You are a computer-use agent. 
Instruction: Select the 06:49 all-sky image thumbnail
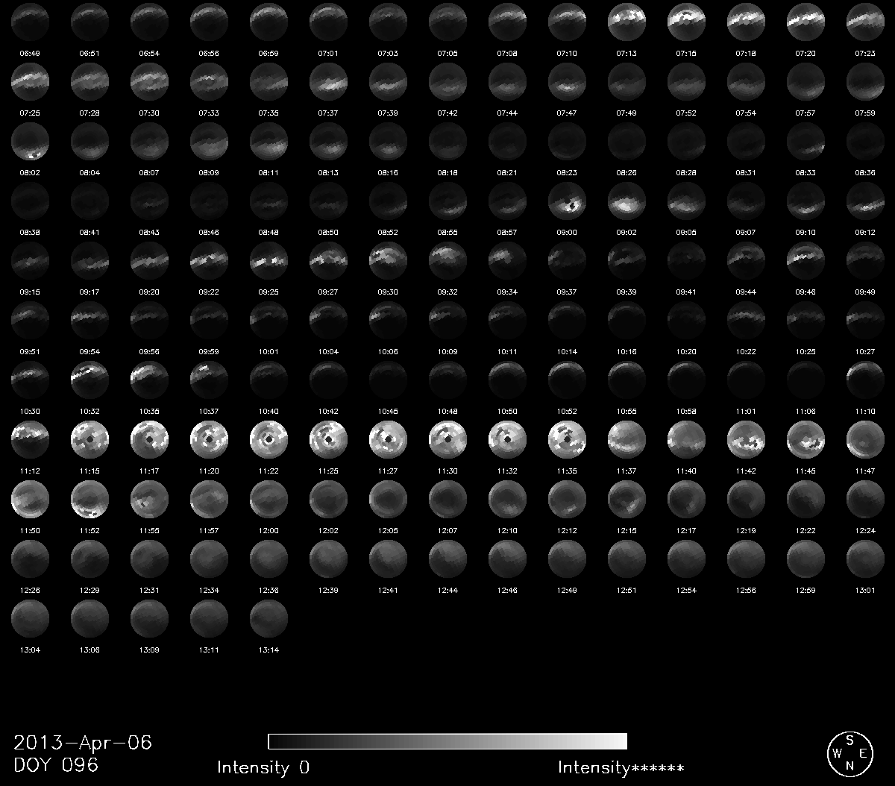[x=30, y=21]
